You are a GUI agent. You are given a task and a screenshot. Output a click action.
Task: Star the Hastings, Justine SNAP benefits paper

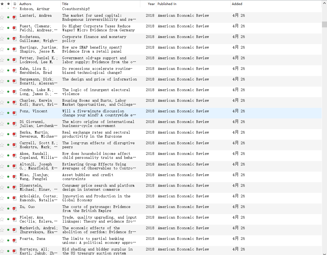tap(2, 49)
